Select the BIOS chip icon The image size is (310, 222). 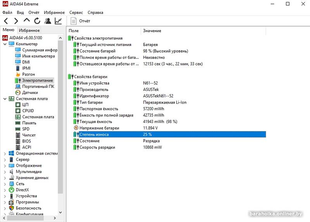coord(18,141)
